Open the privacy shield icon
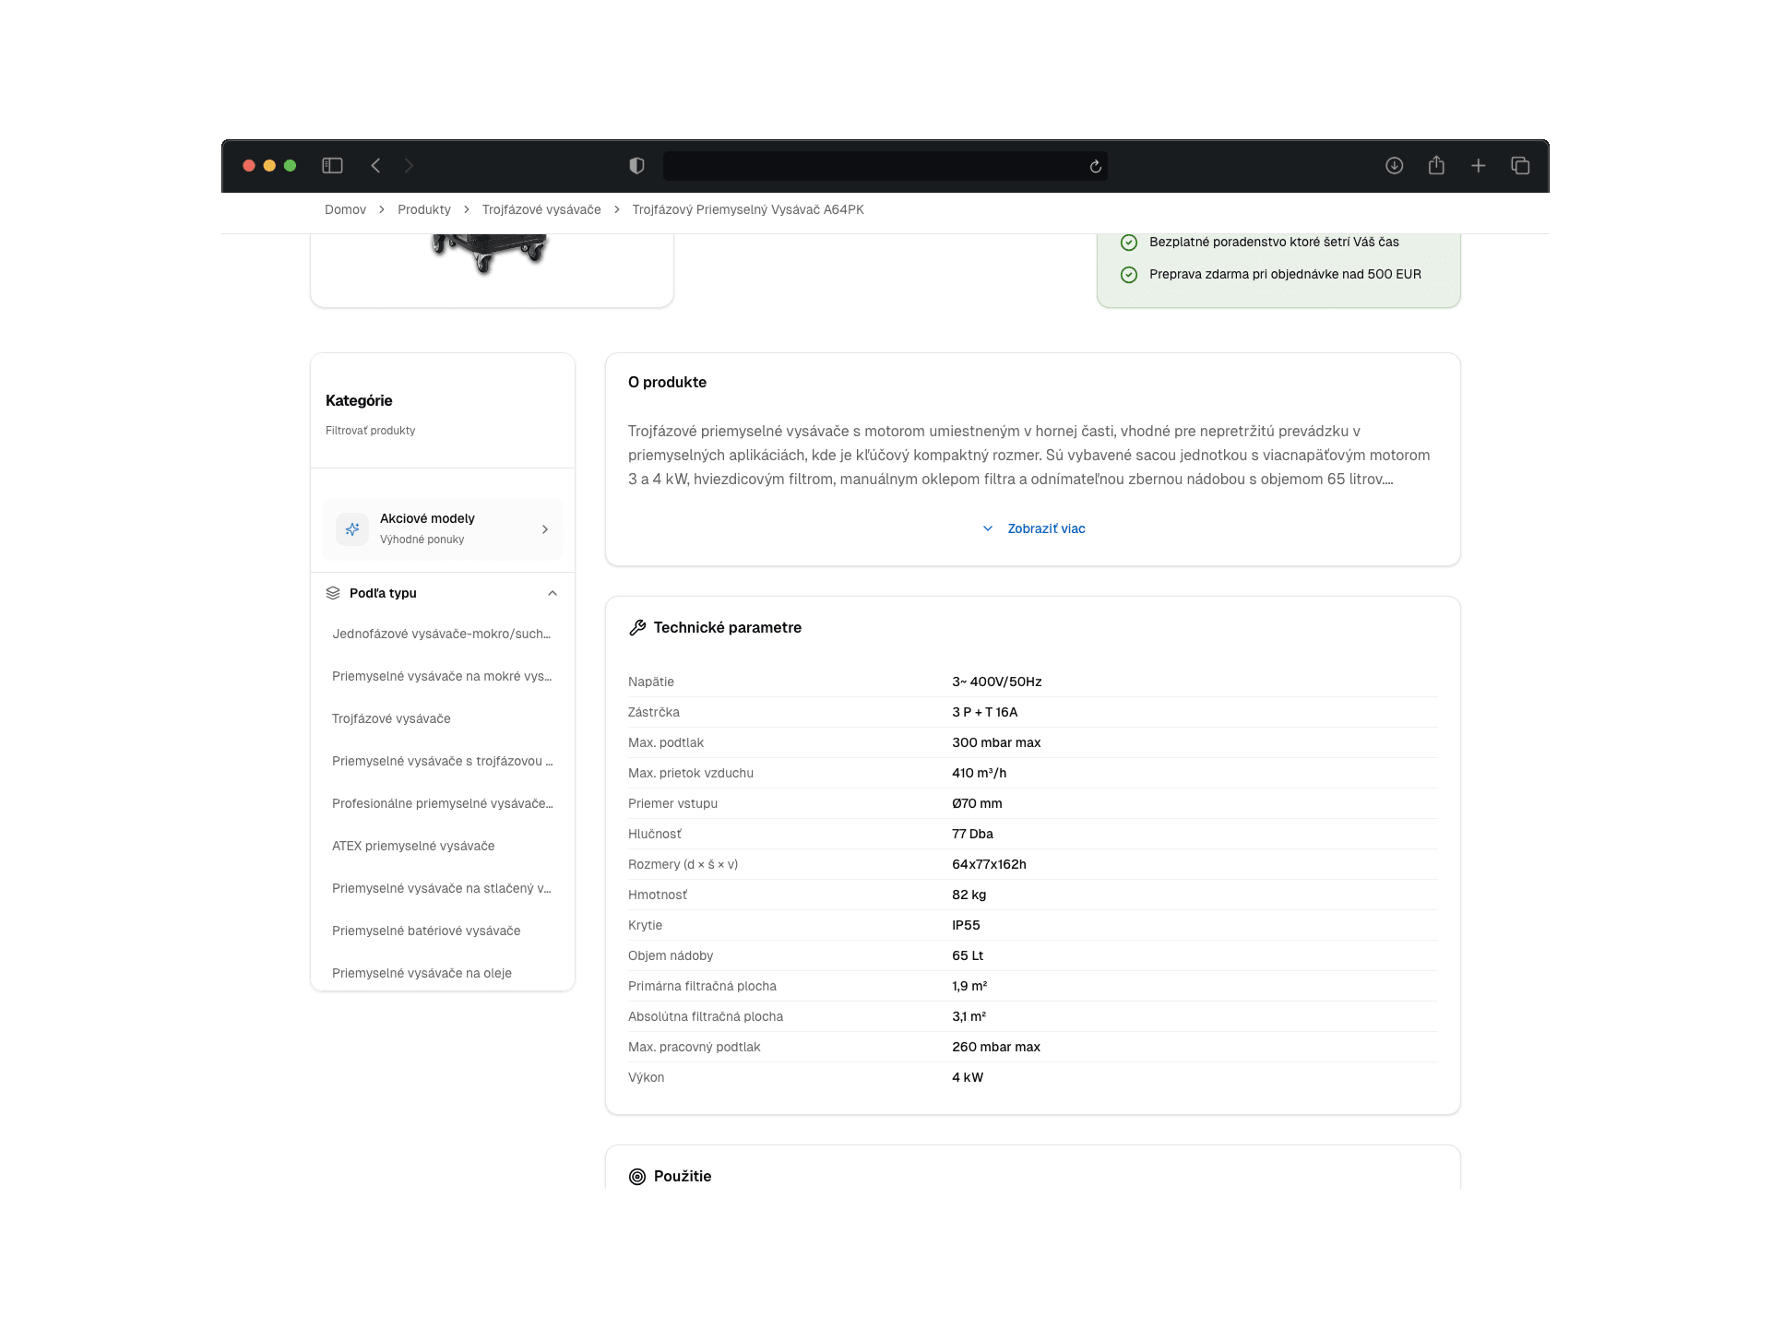 tap(636, 166)
